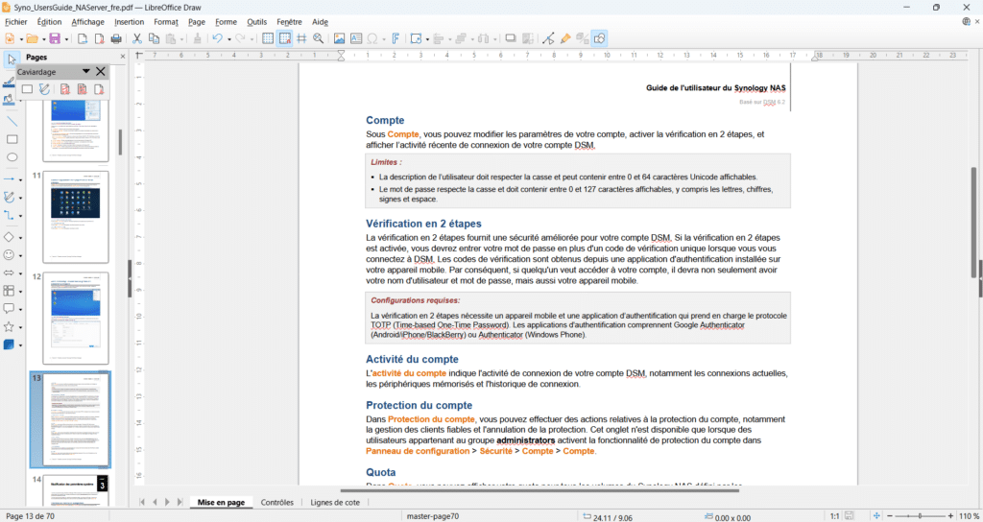Open the Insertion menu
The width and height of the screenshot is (983, 522).
[130, 22]
